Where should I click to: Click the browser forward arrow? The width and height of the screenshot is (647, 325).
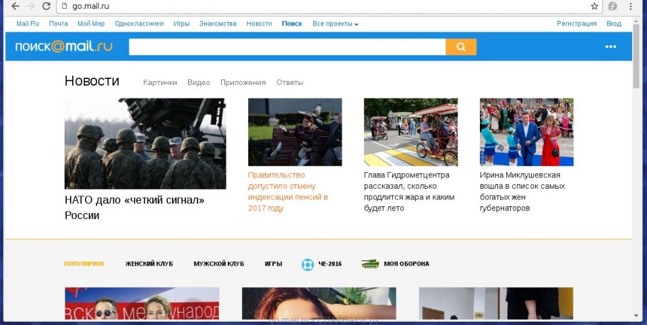pos(30,6)
